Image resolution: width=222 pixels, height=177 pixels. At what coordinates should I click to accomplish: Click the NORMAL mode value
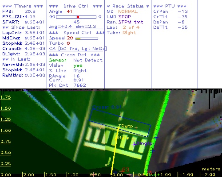coord(128,12)
